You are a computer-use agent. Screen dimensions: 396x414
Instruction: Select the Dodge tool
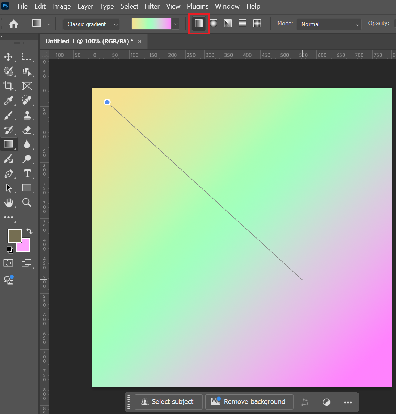coord(27,159)
